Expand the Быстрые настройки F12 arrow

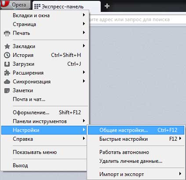point(180,139)
